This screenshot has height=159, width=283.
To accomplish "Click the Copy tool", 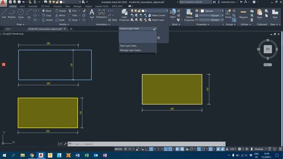I will coord(46,15).
